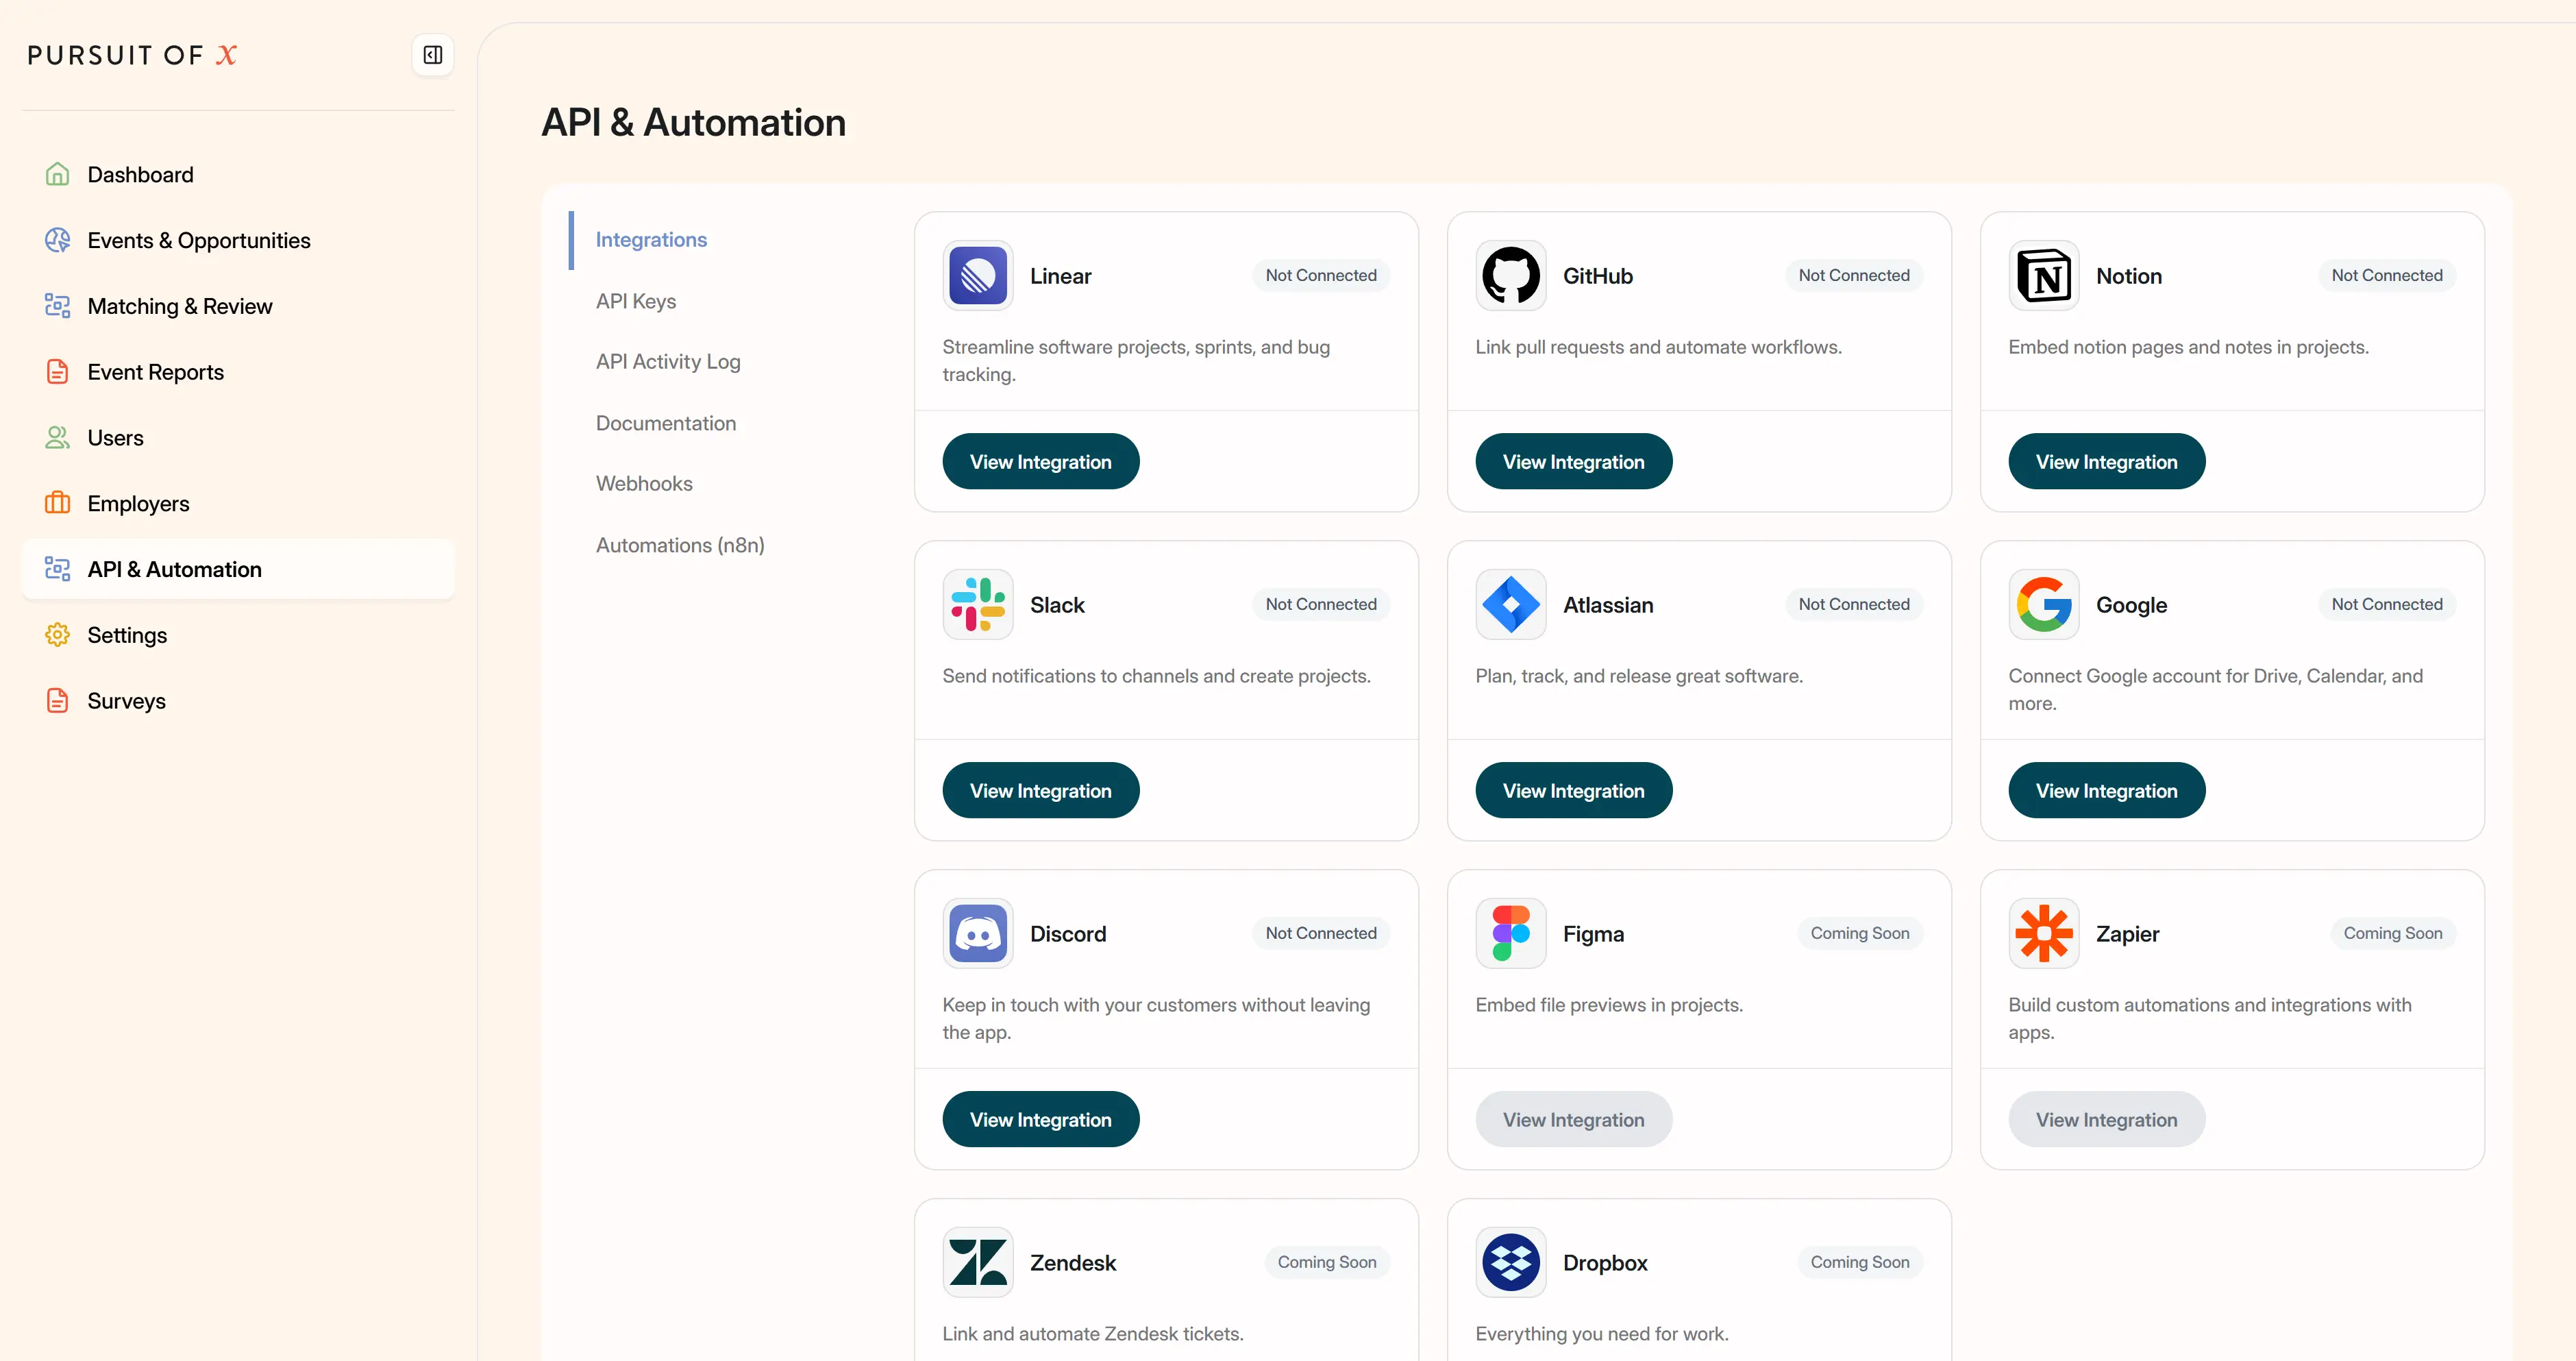The width and height of the screenshot is (2576, 1361).
Task: Click Zendesk's Coming Soon badge
Action: pos(1327,1262)
